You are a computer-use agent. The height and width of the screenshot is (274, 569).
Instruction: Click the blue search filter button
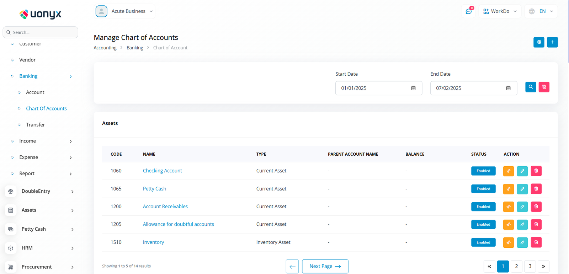[531, 87]
